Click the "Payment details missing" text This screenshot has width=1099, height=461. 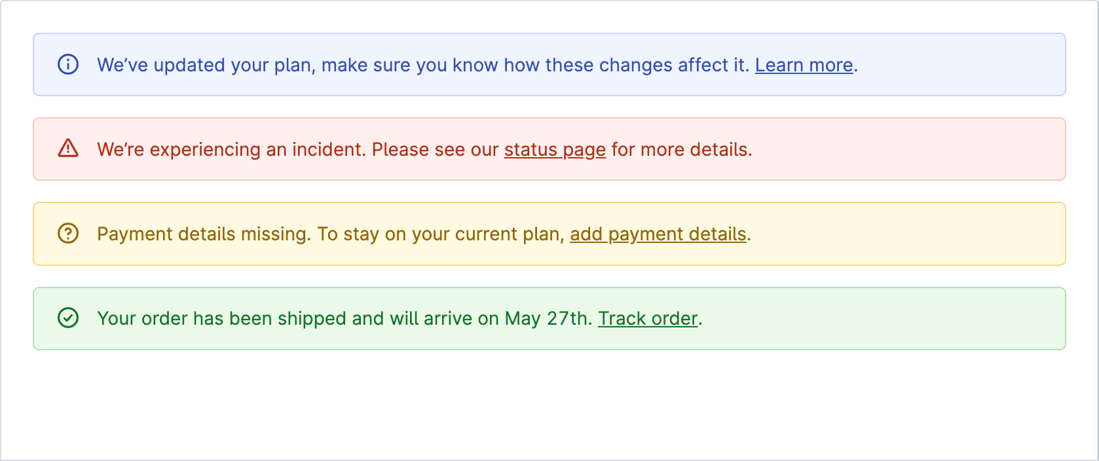coord(204,234)
